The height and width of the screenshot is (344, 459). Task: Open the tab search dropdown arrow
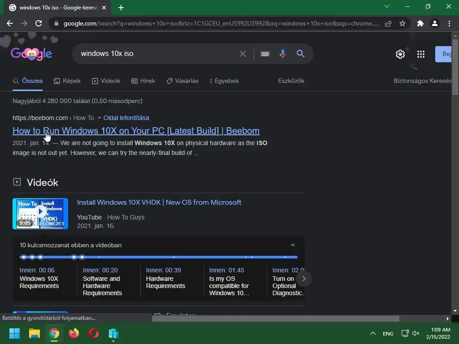point(387,6)
